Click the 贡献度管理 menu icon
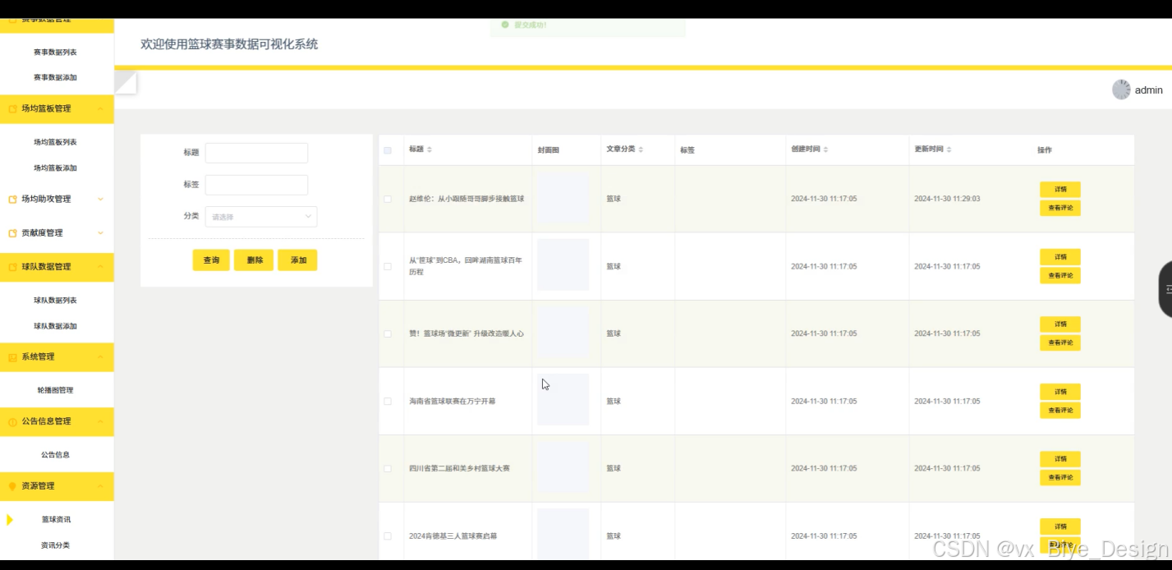 (x=12, y=233)
